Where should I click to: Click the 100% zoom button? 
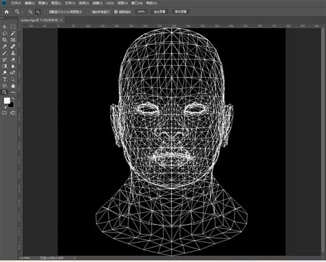141,12
